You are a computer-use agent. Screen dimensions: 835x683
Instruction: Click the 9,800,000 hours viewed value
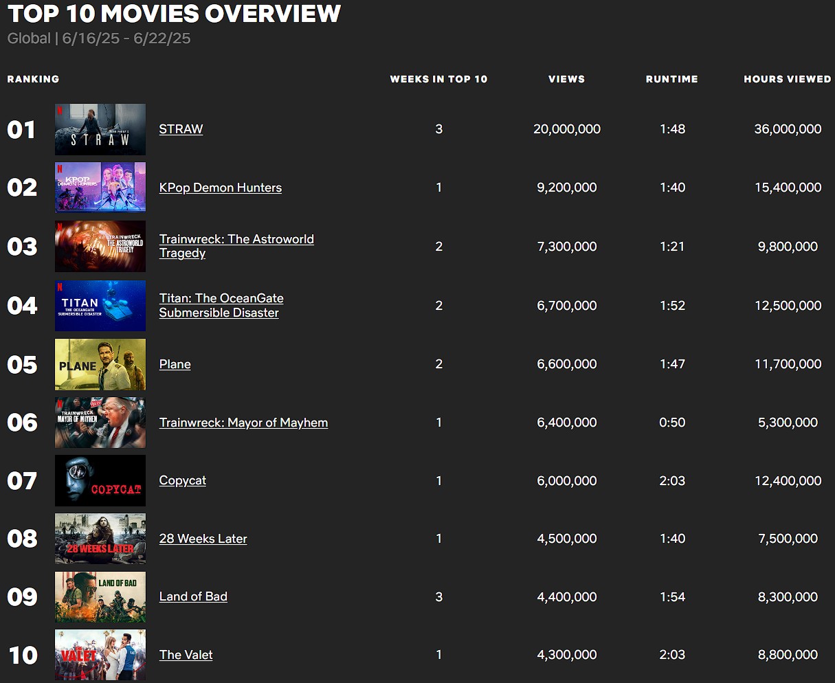tap(788, 246)
